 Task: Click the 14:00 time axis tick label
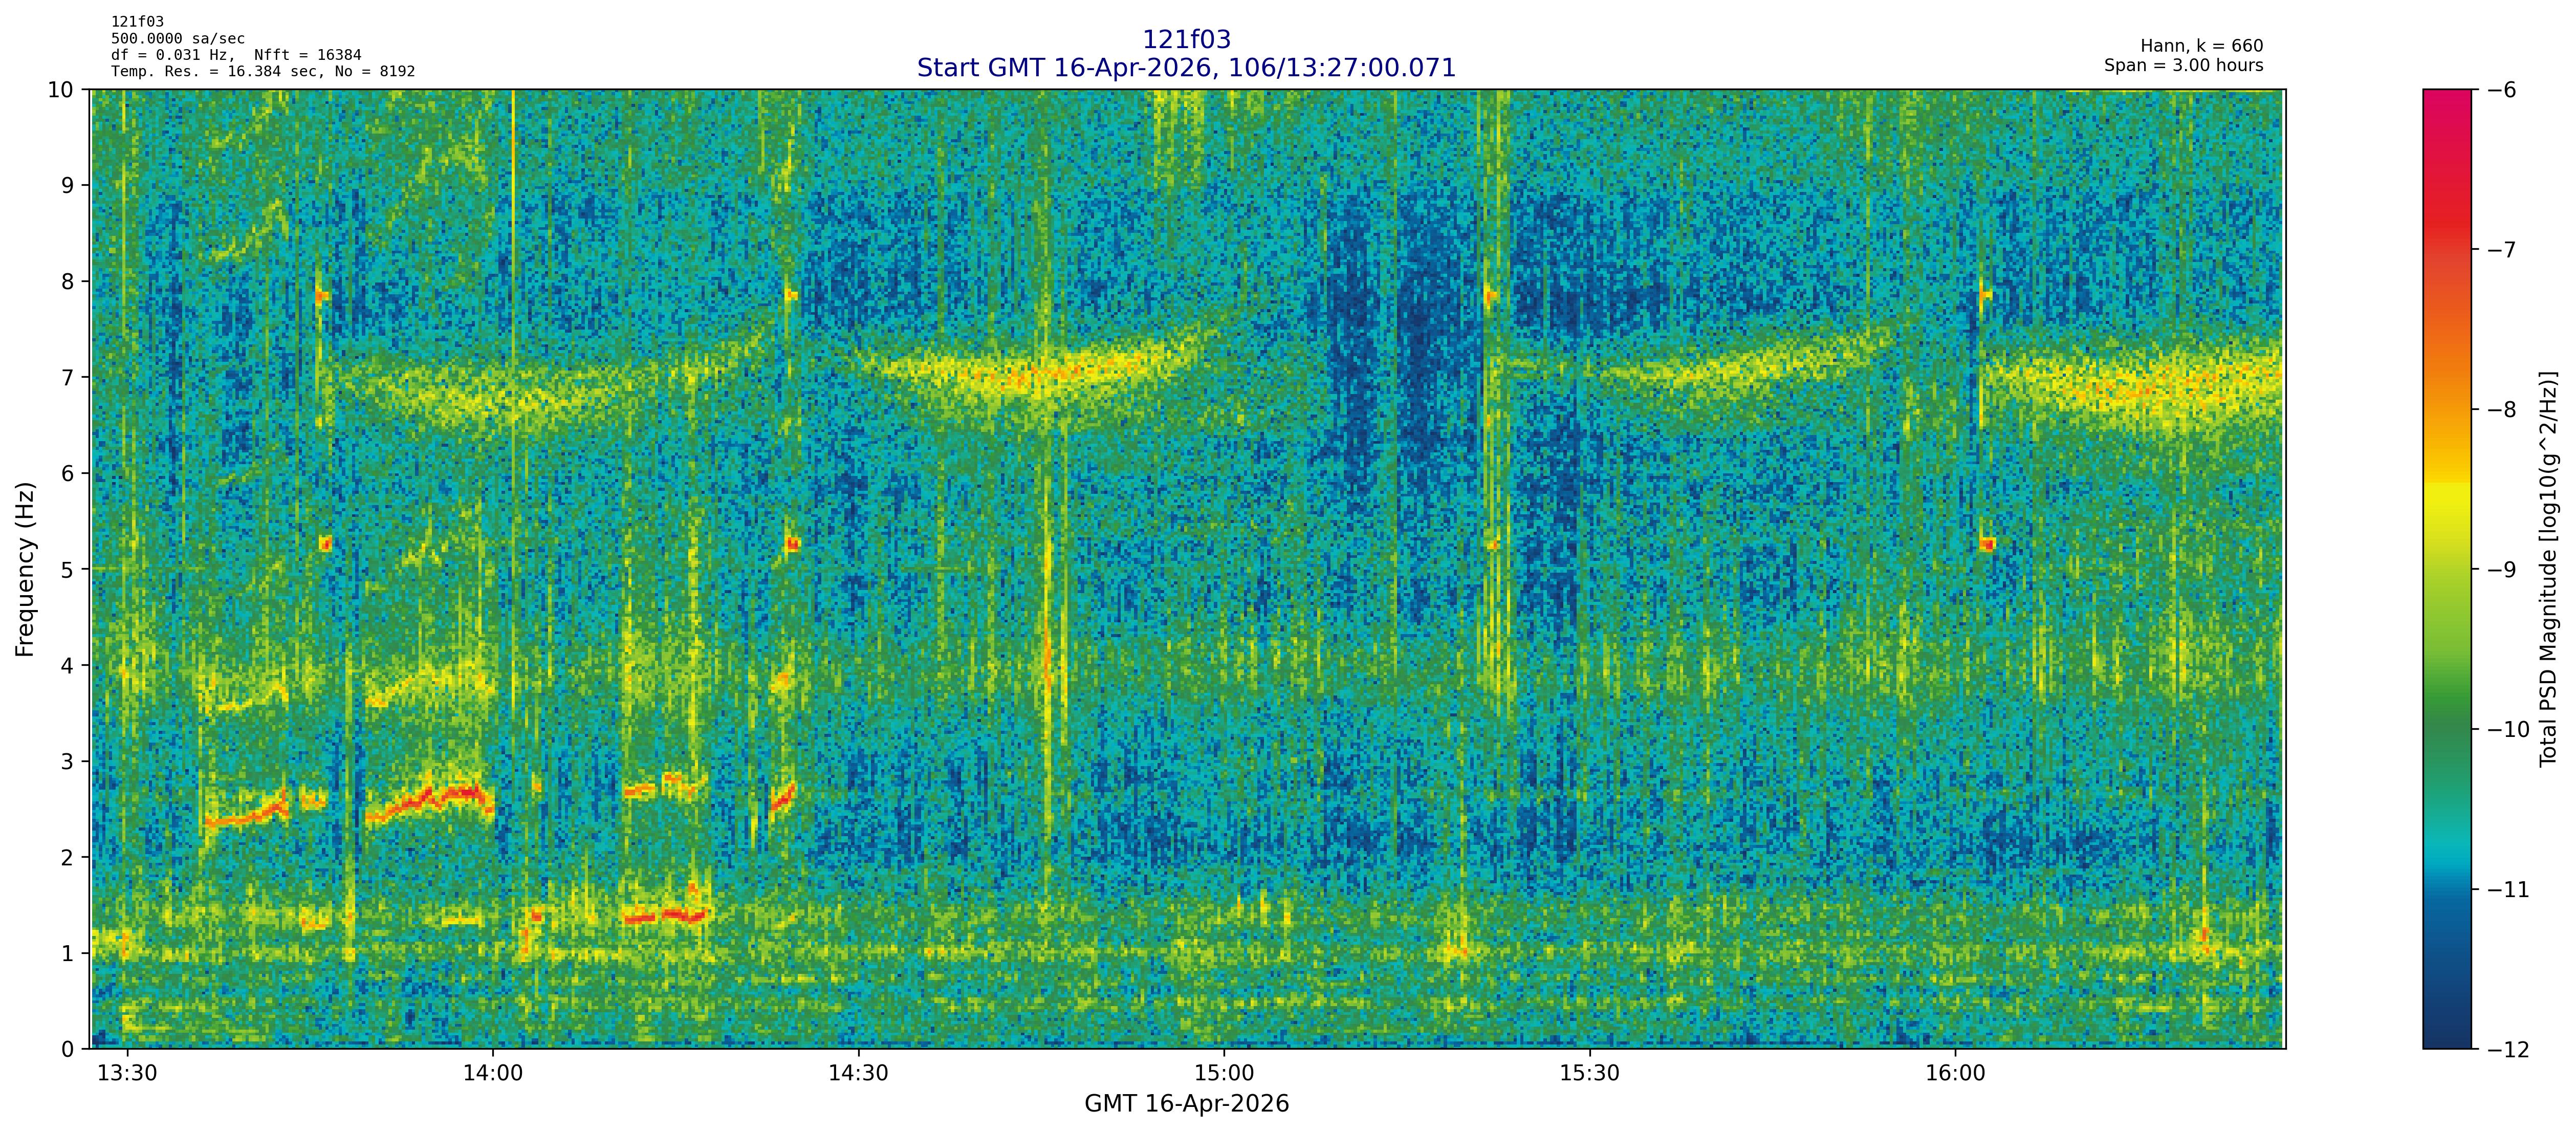tap(493, 1074)
